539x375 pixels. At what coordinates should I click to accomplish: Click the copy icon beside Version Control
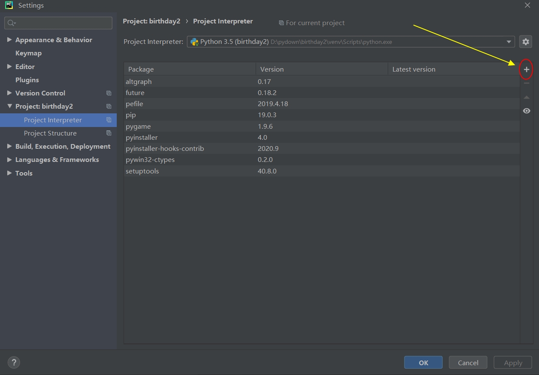click(x=109, y=93)
